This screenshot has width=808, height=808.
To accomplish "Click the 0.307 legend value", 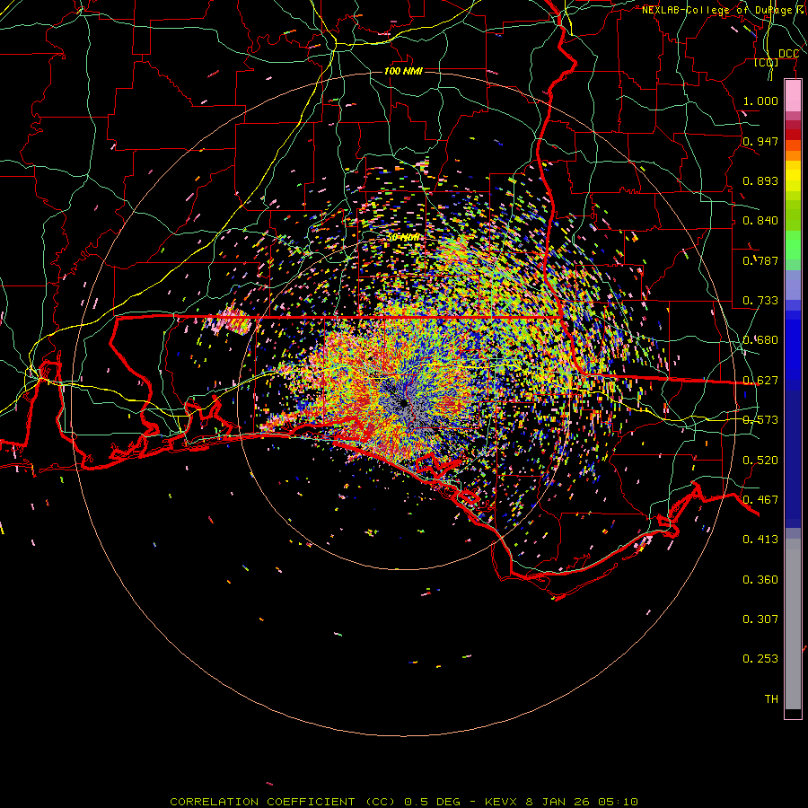I will (x=760, y=619).
